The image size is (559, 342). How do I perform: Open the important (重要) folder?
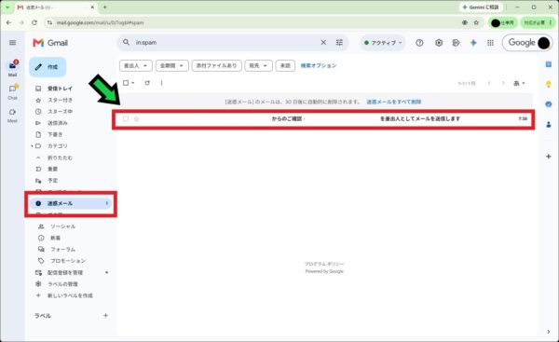coord(53,169)
